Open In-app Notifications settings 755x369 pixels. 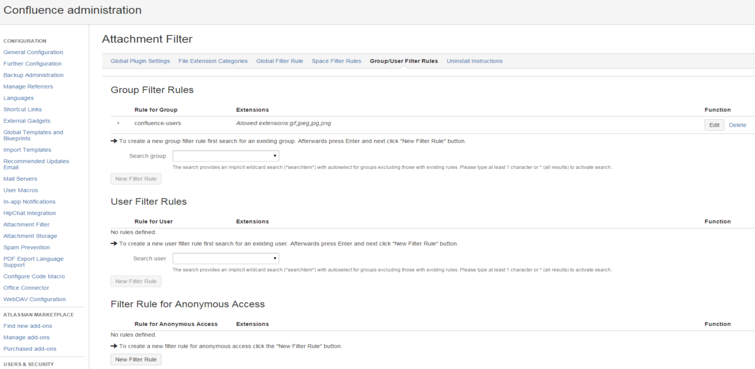point(29,202)
